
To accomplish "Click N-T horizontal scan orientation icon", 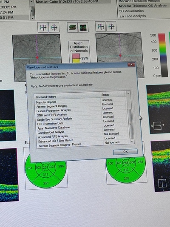I will click(157, 126).
